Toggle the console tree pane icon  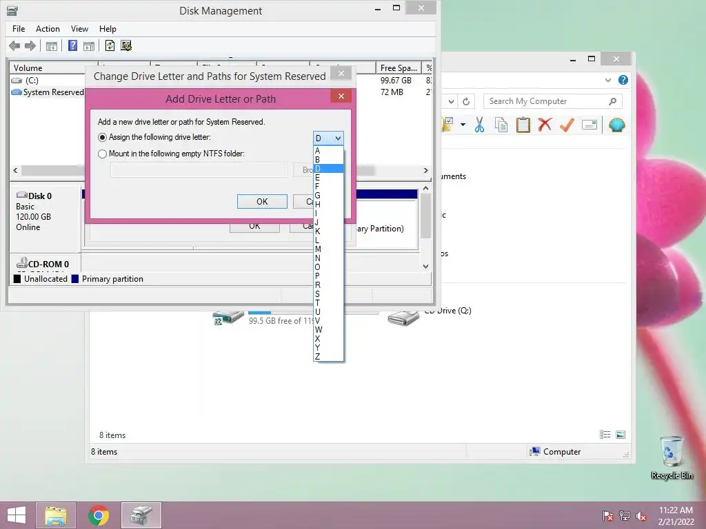(52, 46)
